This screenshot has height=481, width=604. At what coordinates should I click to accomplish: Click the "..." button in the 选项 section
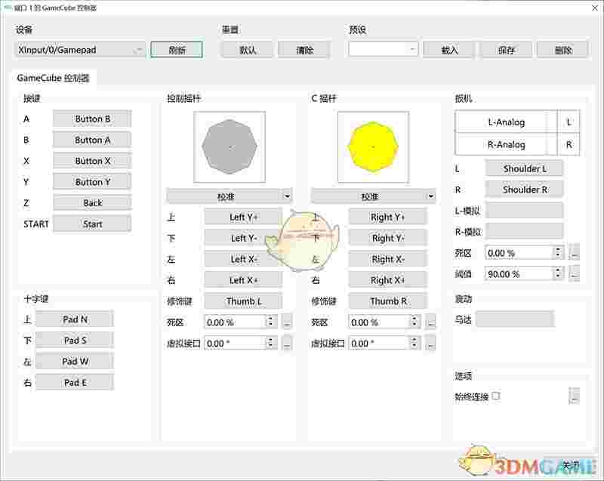[x=572, y=395]
